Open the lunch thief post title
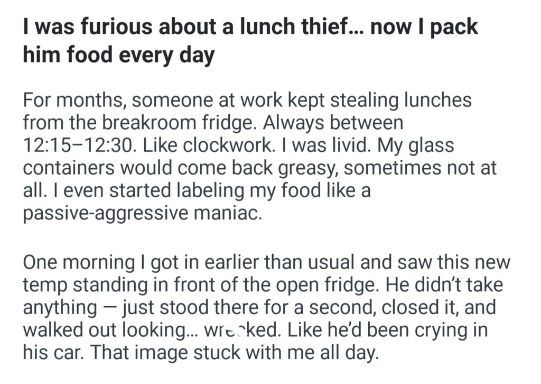This screenshot has width=541, height=384. click(x=250, y=27)
